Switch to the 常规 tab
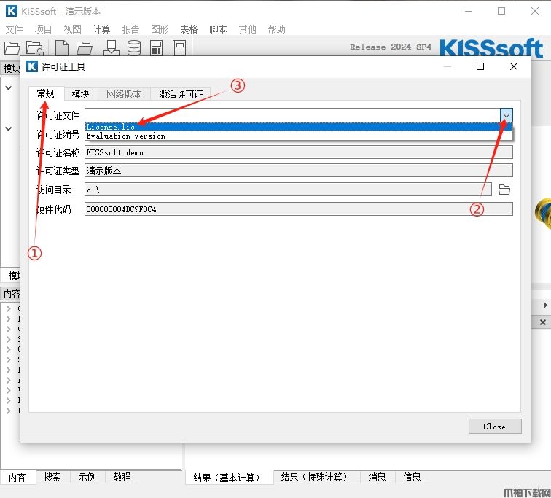Screen dimensions: 551x498 pos(46,93)
